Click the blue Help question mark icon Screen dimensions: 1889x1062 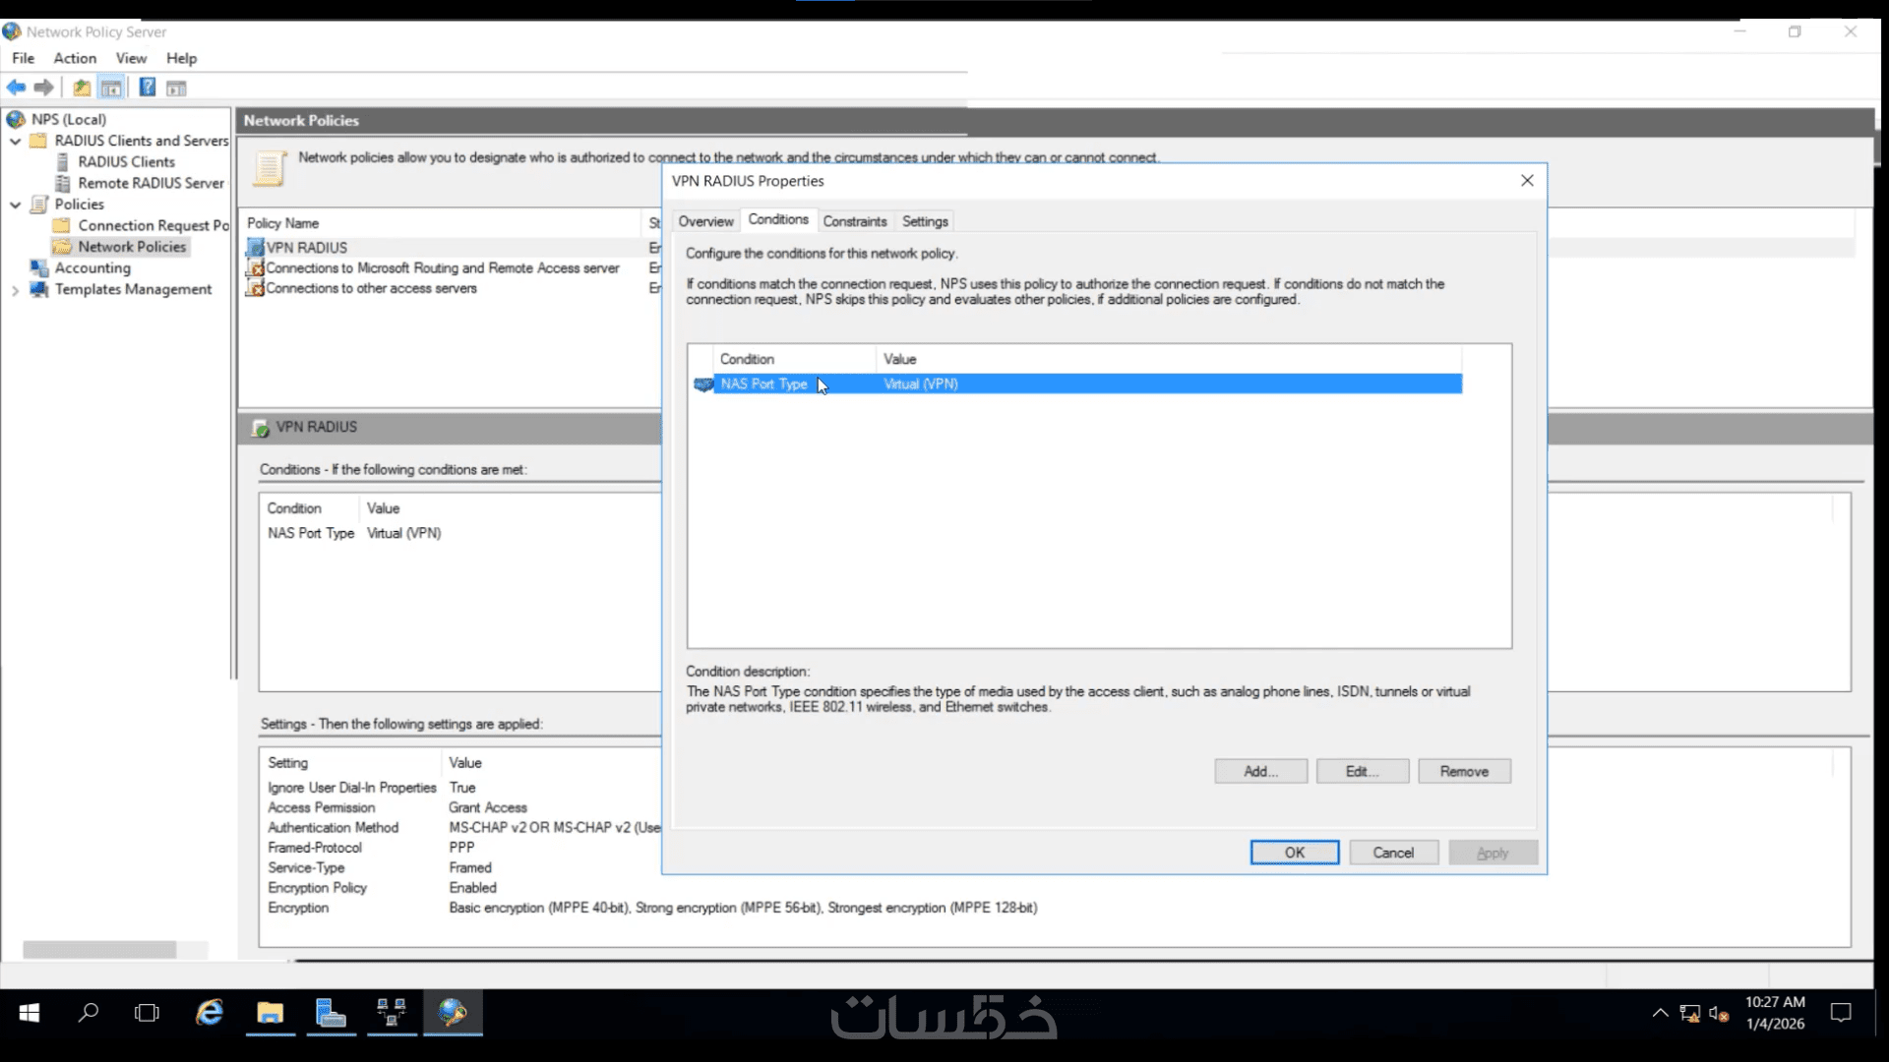pos(147,88)
